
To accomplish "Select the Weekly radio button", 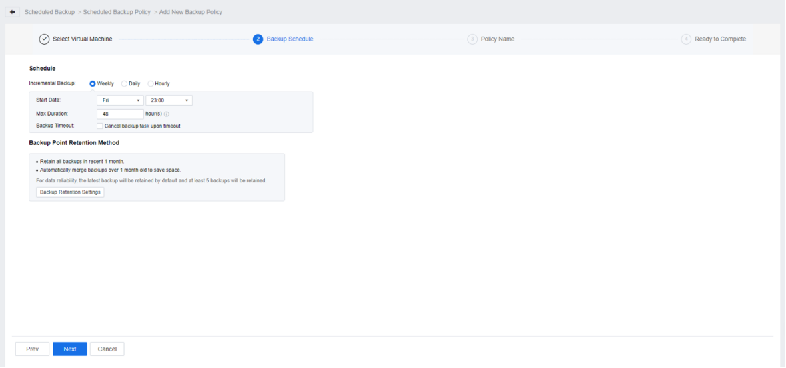I will point(92,84).
